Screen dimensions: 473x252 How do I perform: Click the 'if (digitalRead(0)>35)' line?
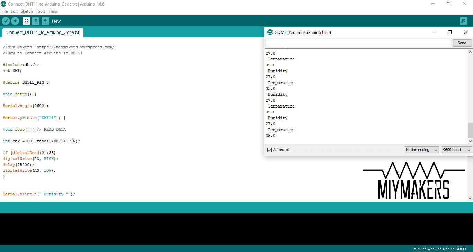tap(29, 153)
